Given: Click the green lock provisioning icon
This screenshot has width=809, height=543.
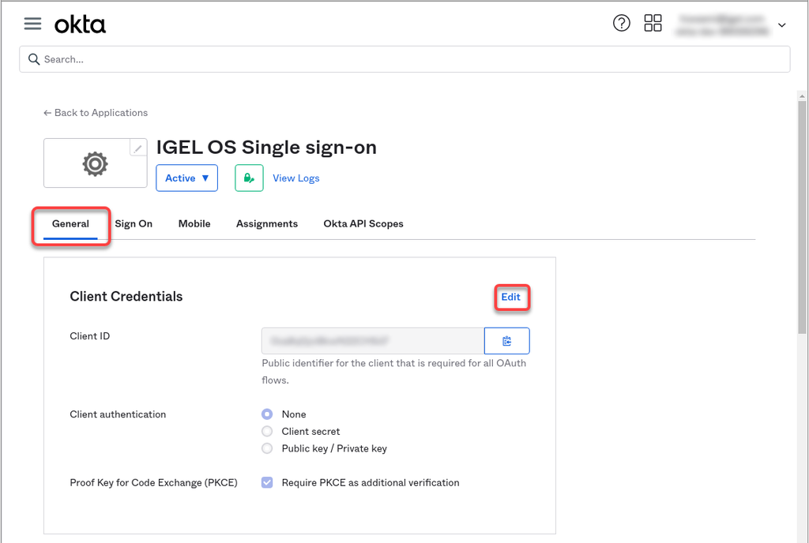Looking at the screenshot, I should pos(249,178).
